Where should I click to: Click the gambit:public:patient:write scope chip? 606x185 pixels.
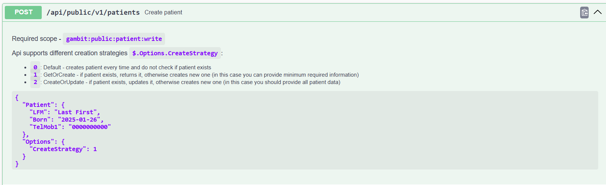114,39
